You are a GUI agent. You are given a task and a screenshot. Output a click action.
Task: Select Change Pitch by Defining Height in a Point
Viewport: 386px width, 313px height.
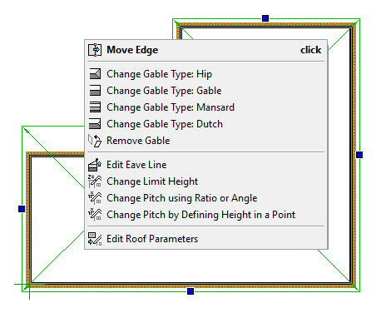coord(206,215)
